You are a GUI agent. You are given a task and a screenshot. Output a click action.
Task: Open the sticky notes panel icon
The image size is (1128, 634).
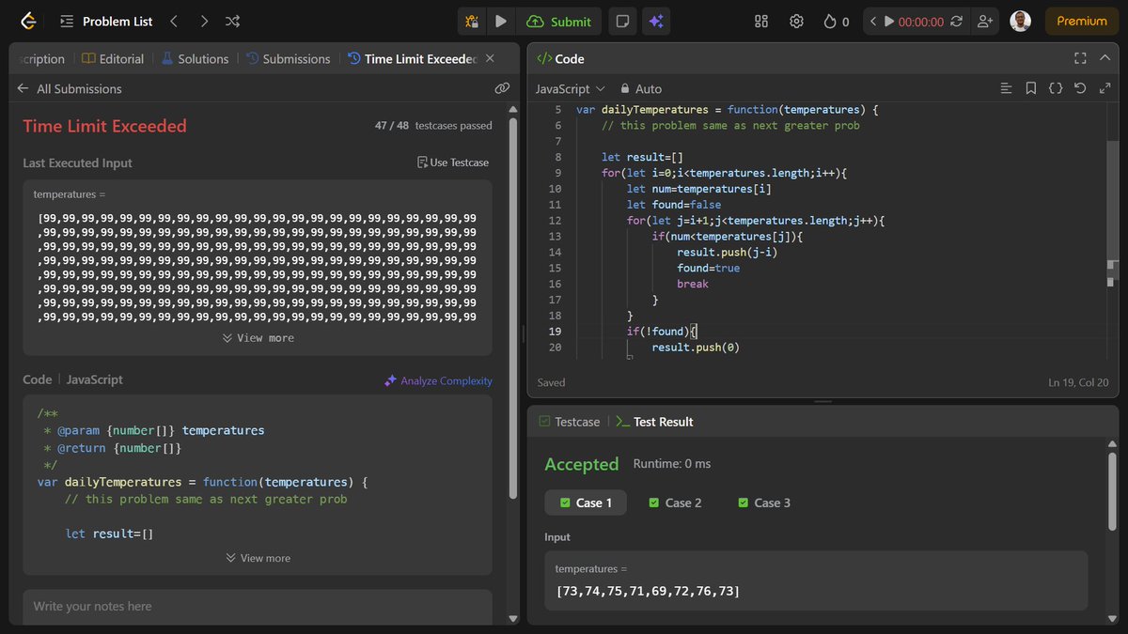point(622,21)
